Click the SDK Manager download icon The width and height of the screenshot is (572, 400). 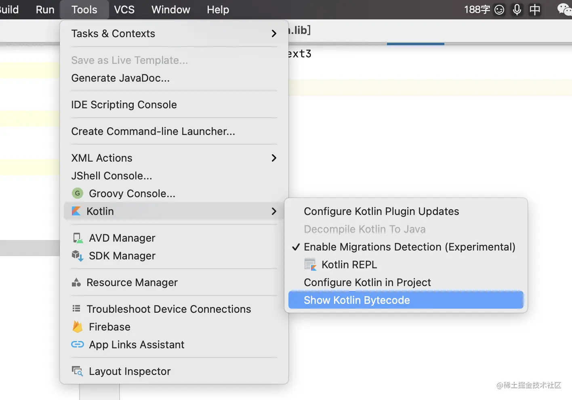(77, 256)
